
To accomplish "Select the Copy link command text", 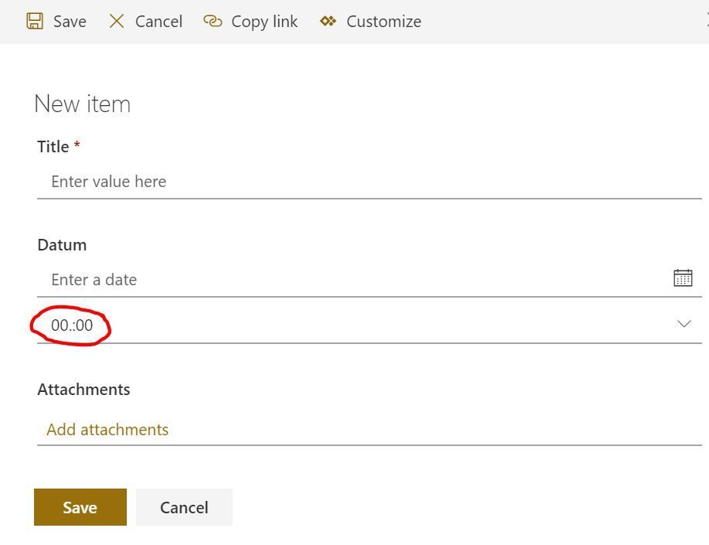I will point(264,22).
